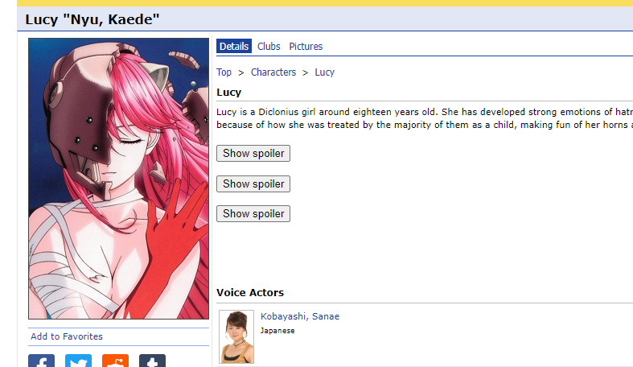Expand the second Show spoiler button
The width and height of the screenshot is (633, 367).
point(253,183)
